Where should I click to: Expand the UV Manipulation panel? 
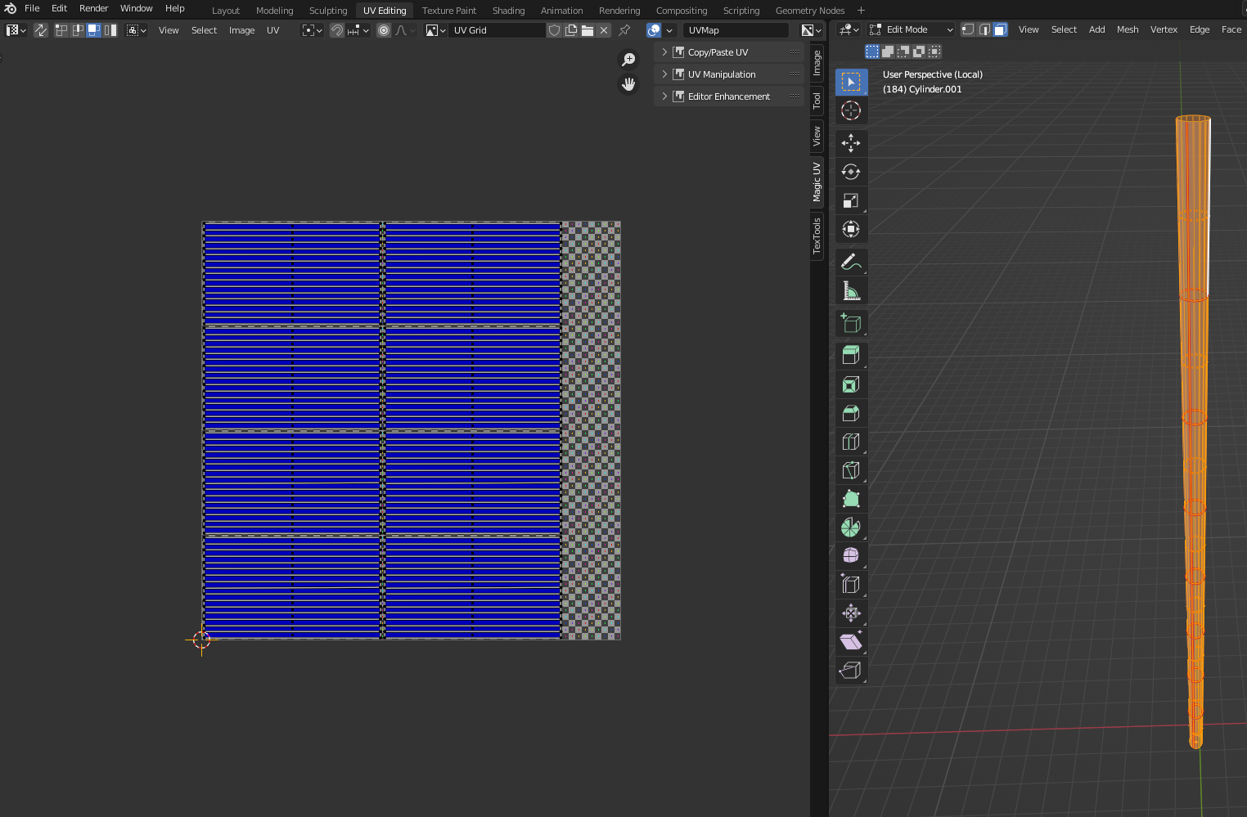coord(729,74)
